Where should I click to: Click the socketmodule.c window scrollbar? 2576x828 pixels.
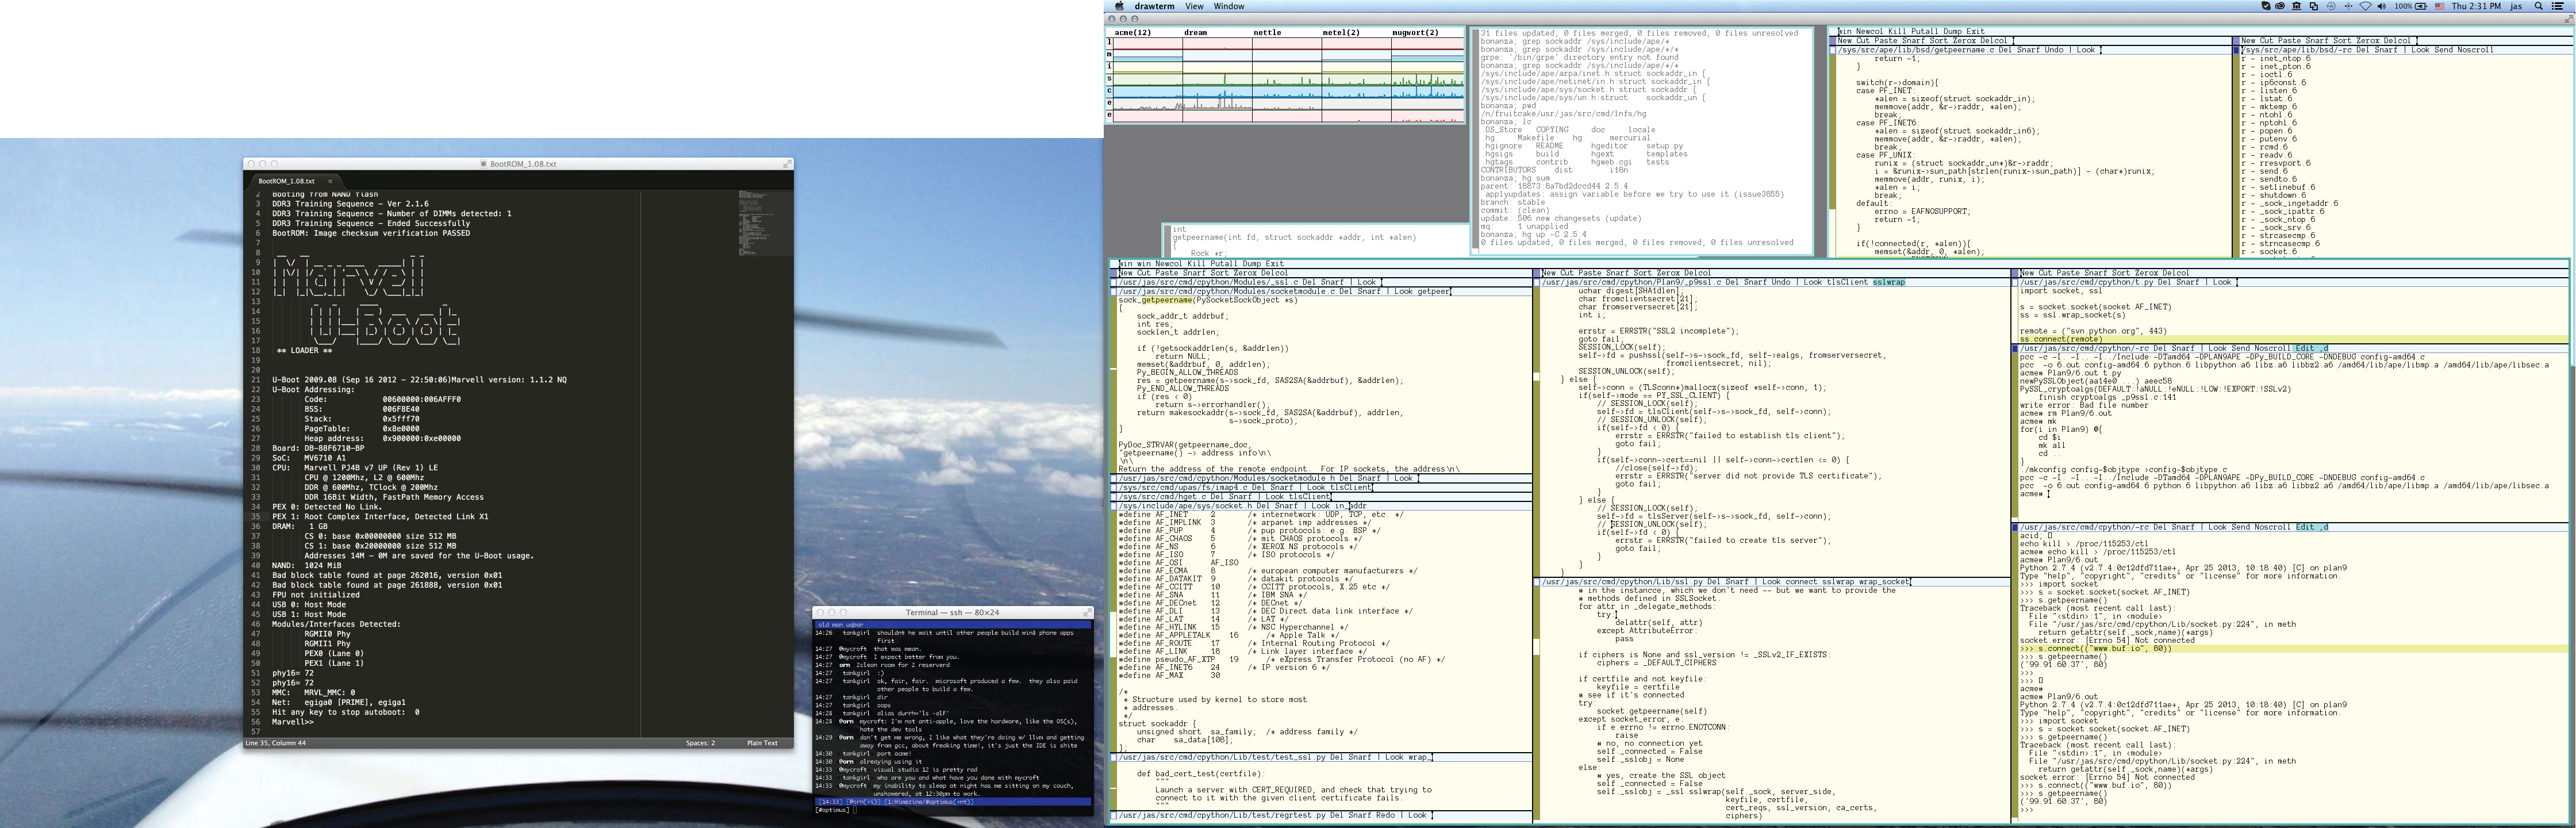point(1114,384)
